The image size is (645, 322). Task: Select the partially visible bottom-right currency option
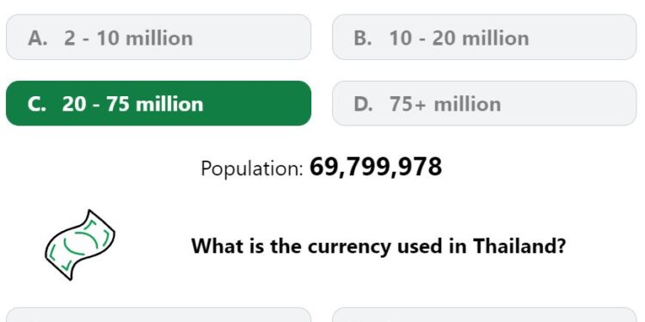pyautogui.click(x=484, y=314)
